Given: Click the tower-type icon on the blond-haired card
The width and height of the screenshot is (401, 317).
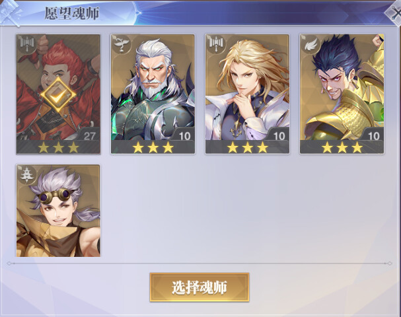Looking at the screenshot, I should click(x=215, y=43).
